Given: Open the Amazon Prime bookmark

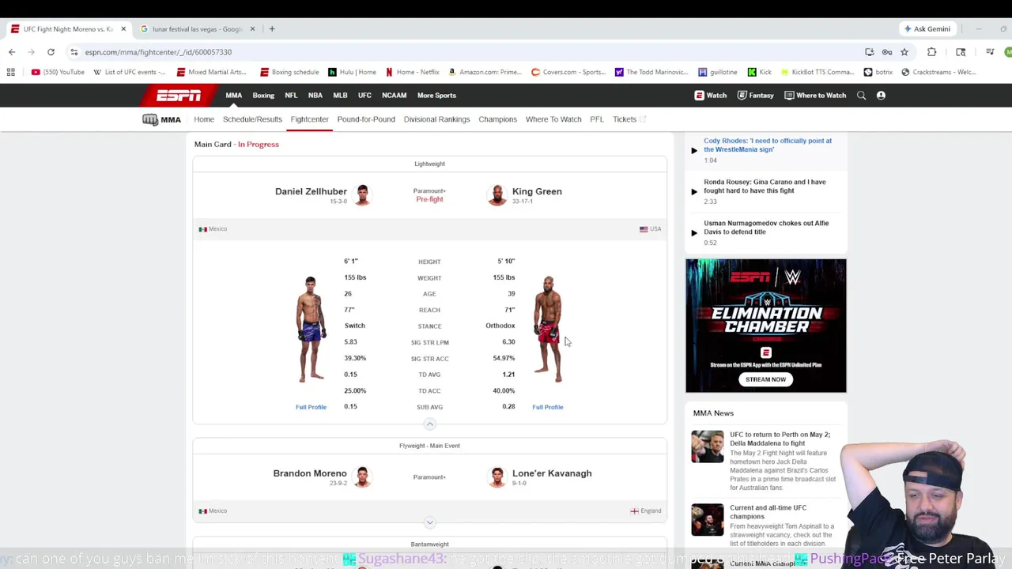Looking at the screenshot, I should tap(485, 72).
